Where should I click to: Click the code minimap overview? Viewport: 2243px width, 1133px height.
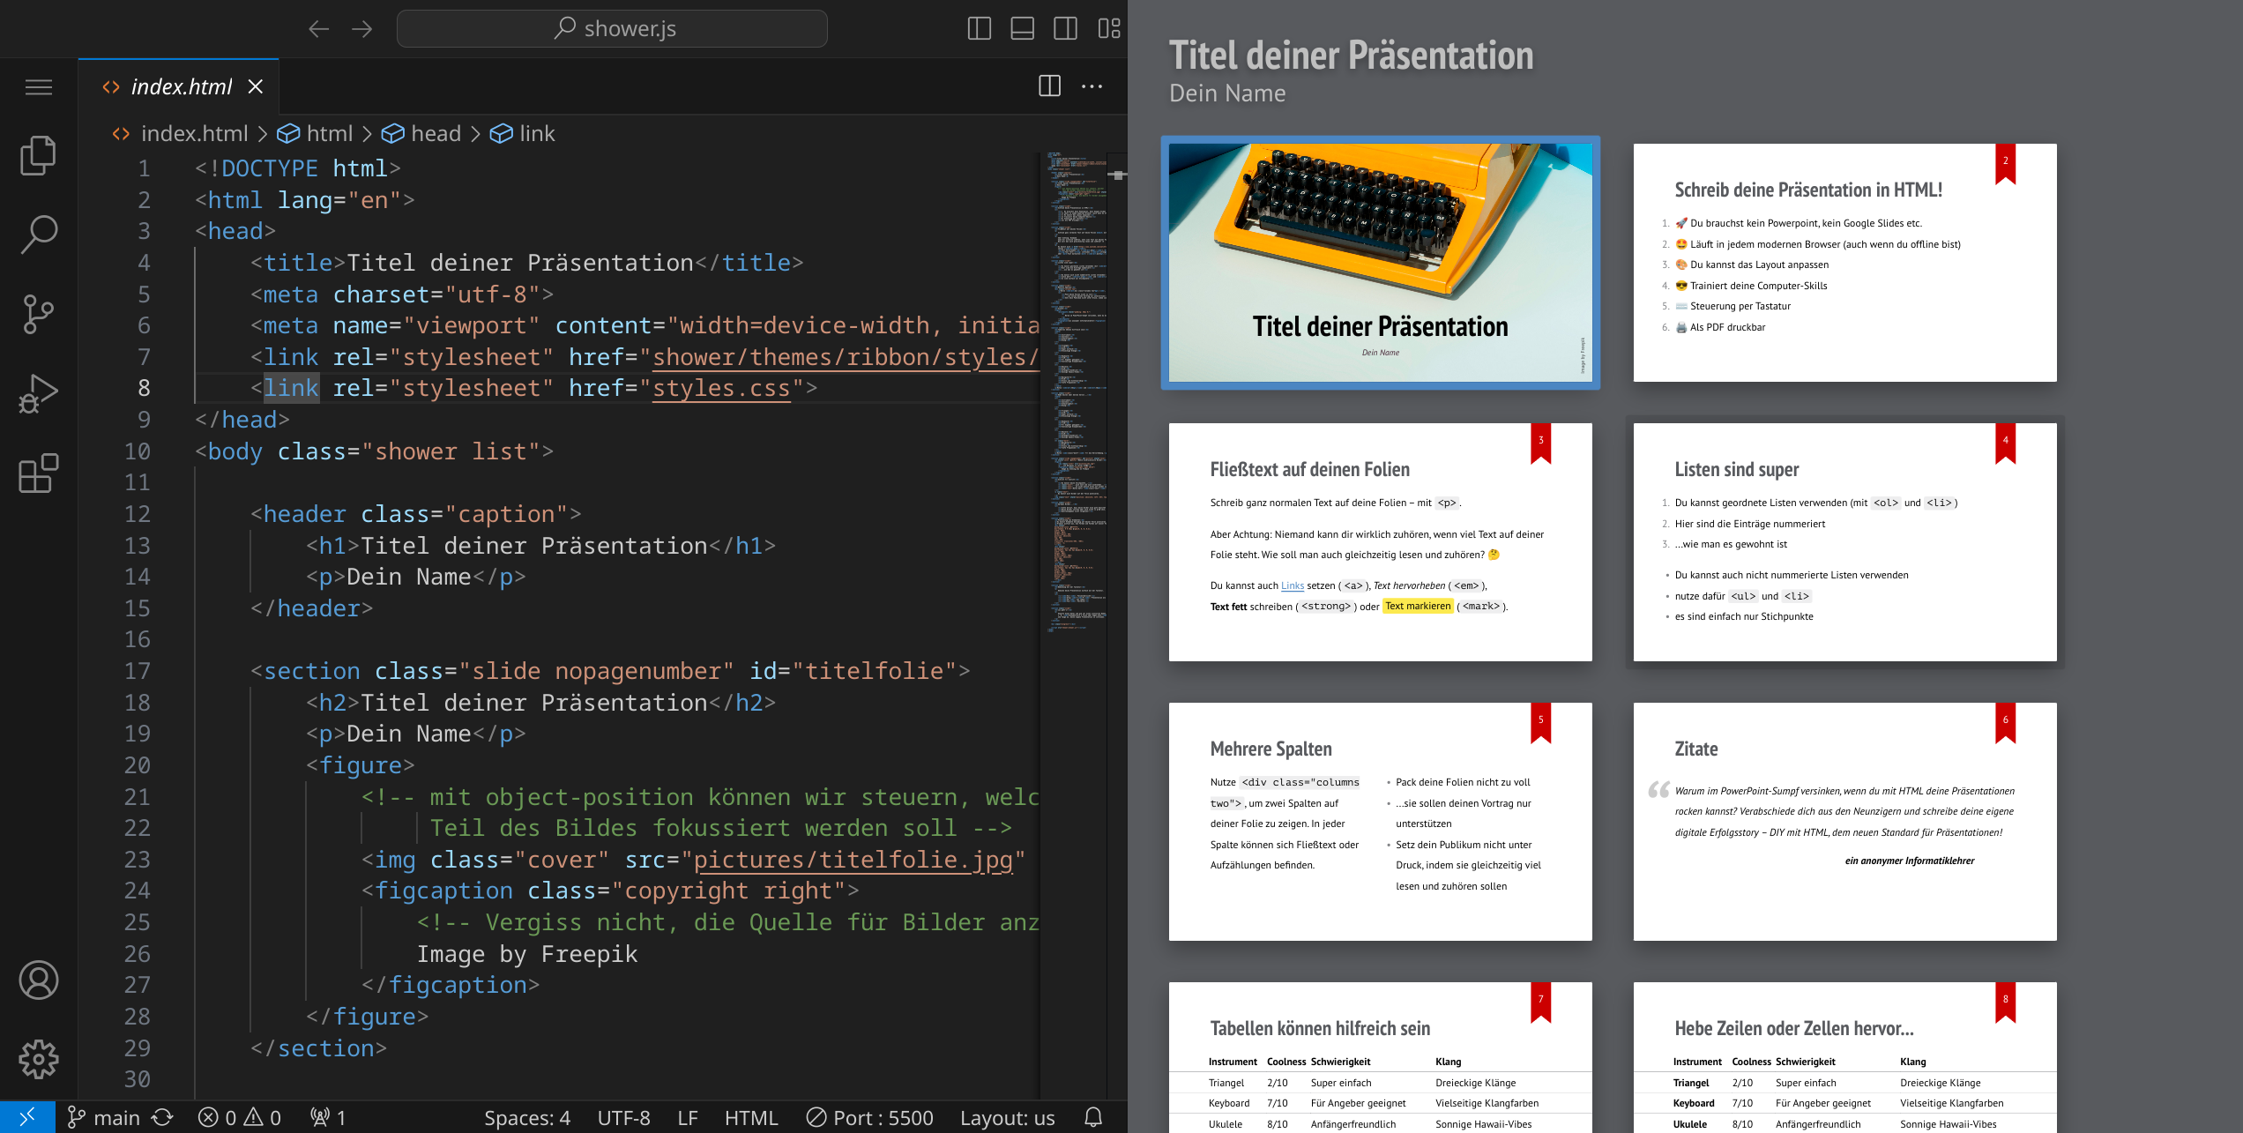[x=1076, y=388]
